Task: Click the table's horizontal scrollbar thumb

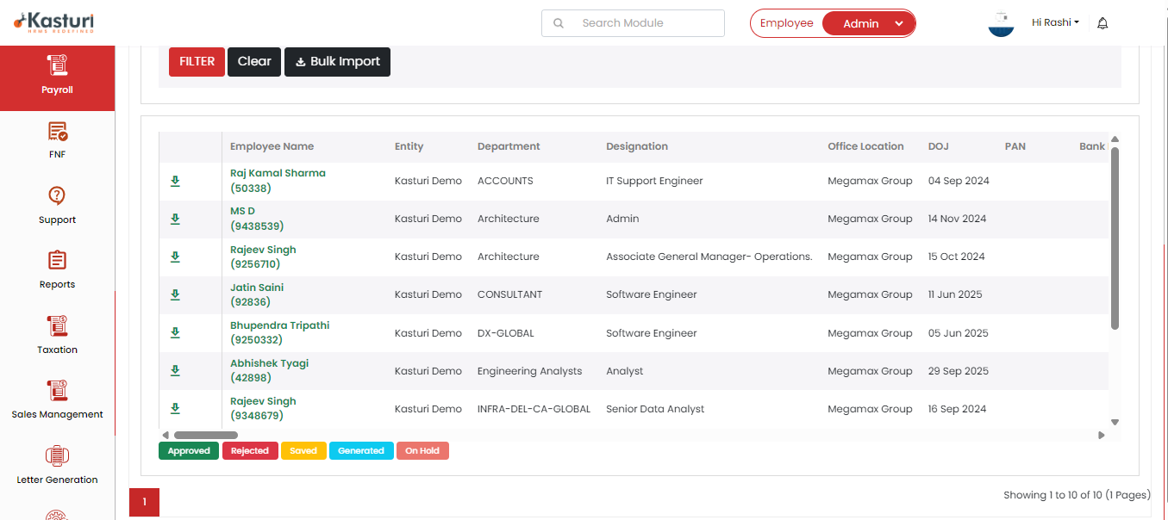Action: (x=206, y=436)
